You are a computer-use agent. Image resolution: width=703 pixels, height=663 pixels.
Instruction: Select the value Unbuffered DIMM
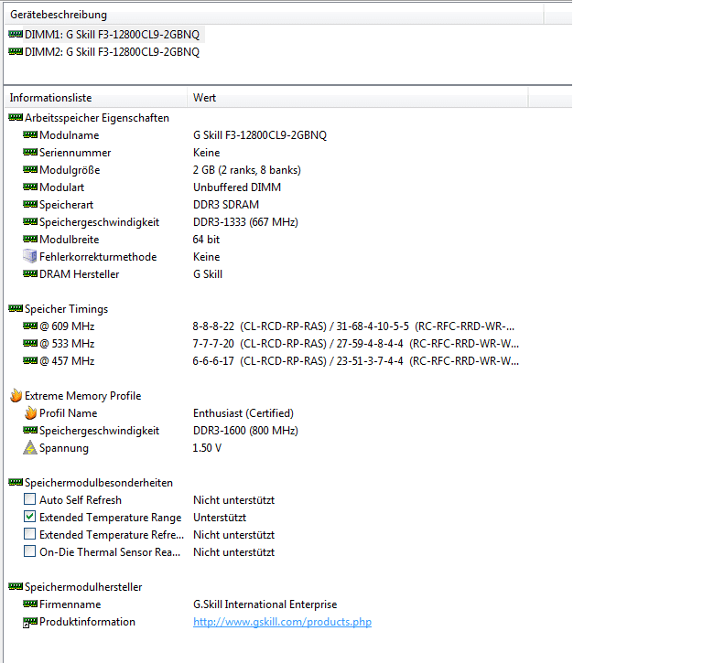(237, 187)
